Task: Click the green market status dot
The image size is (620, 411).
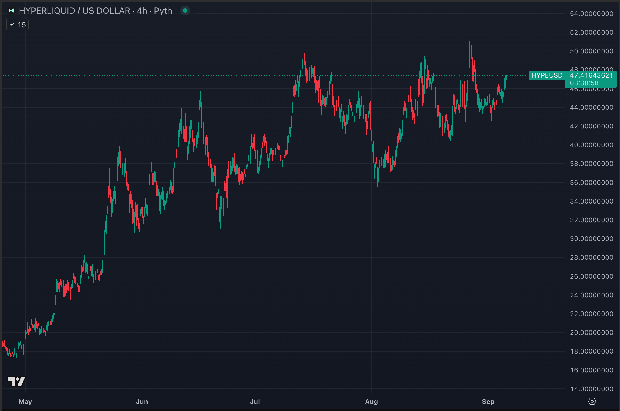Action: click(x=185, y=11)
